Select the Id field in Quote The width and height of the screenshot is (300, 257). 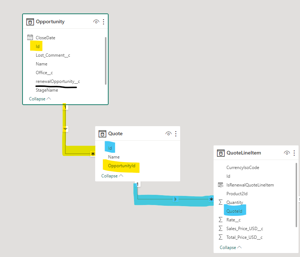(110, 148)
